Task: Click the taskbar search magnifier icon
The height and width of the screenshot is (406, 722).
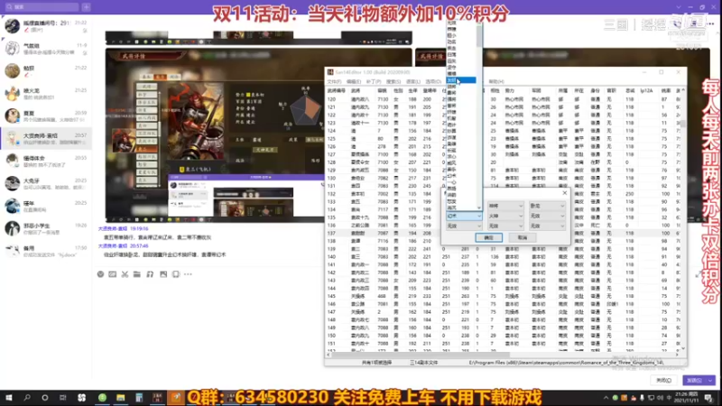Action: [x=27, y=397]
